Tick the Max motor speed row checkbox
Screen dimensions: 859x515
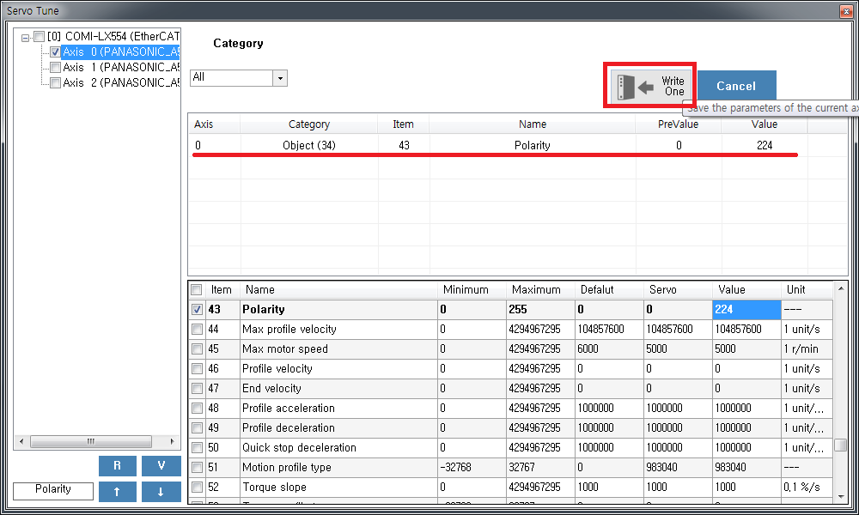pos(197,349)
